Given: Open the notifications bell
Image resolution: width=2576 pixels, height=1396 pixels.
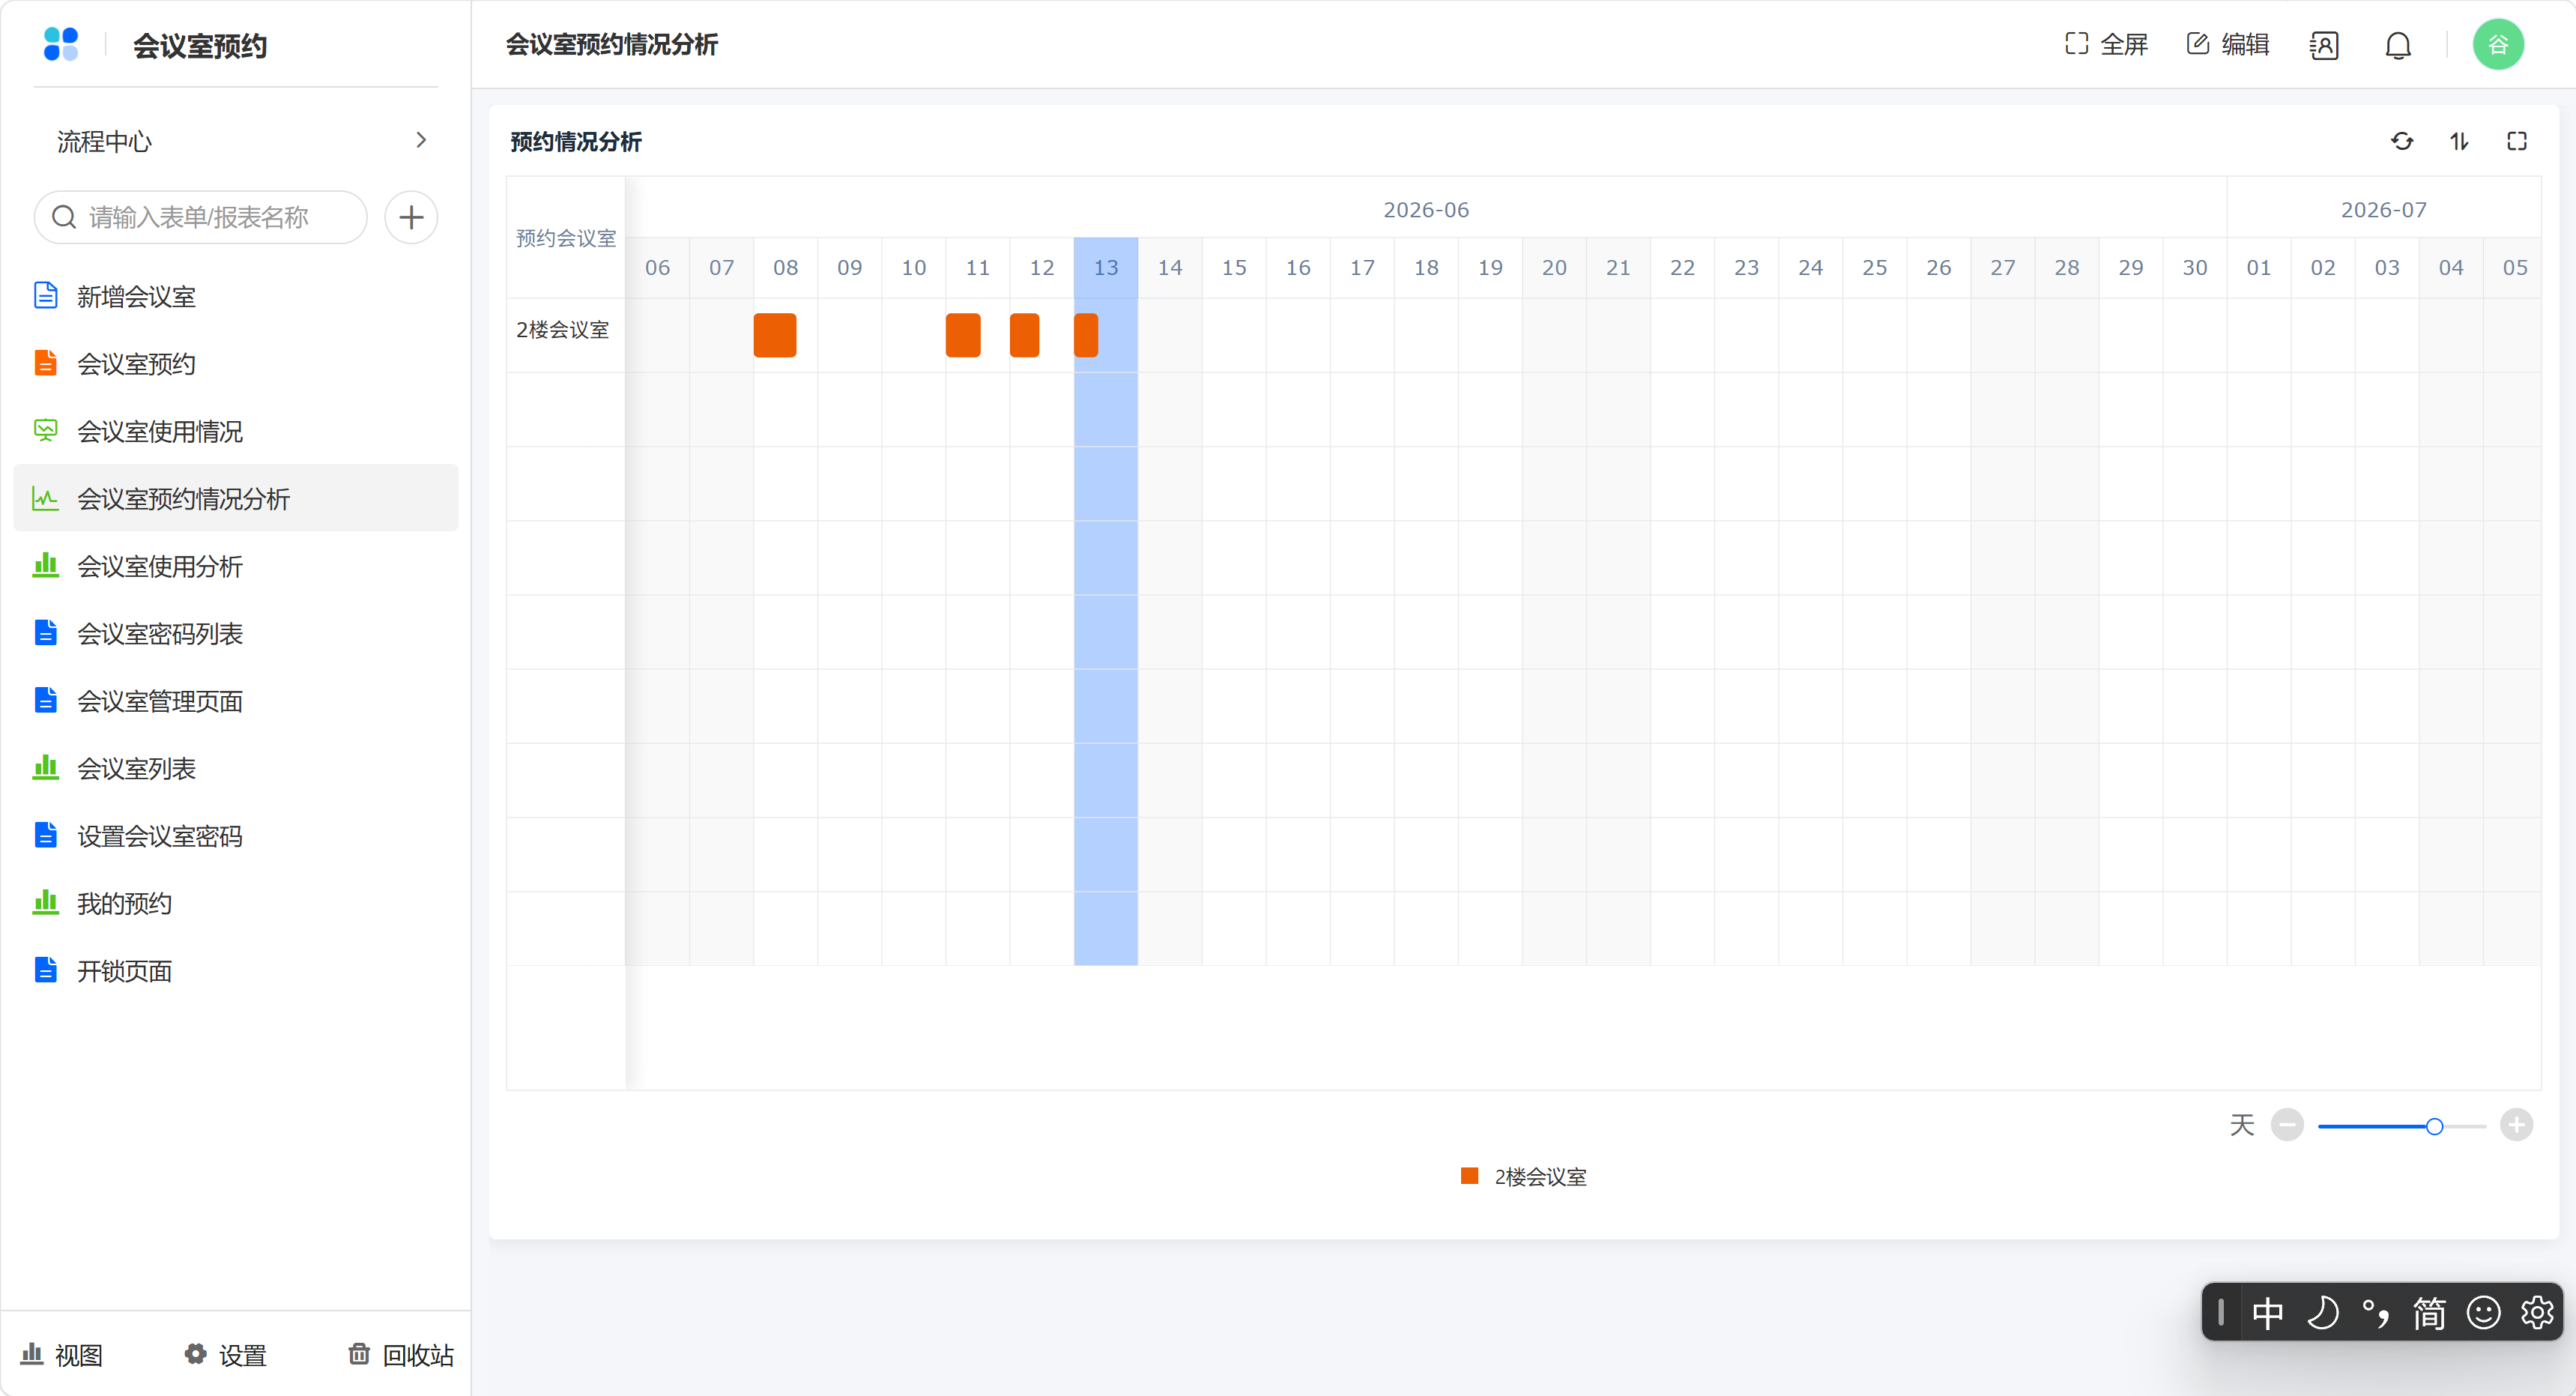Looking at the screenshot, I should click(2398, 45).
